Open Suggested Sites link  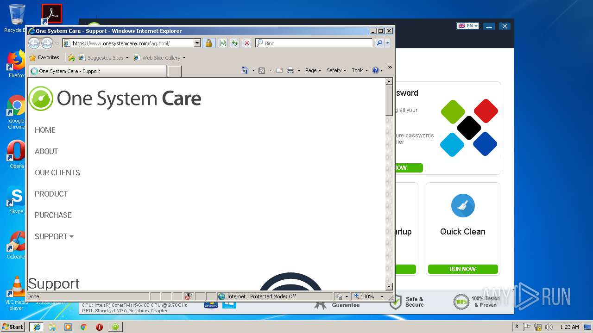coord(103,58)
